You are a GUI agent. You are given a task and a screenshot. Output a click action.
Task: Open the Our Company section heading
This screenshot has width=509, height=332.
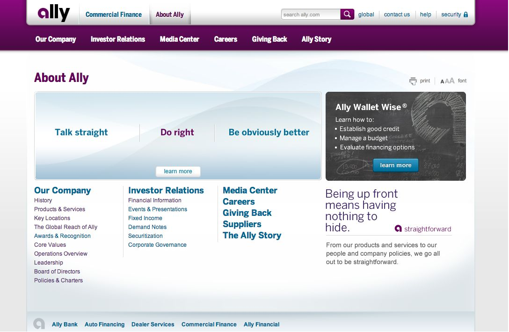coord(62,191)
